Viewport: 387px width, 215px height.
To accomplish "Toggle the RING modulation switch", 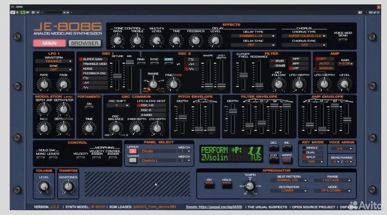I will [x=141, y=64].
